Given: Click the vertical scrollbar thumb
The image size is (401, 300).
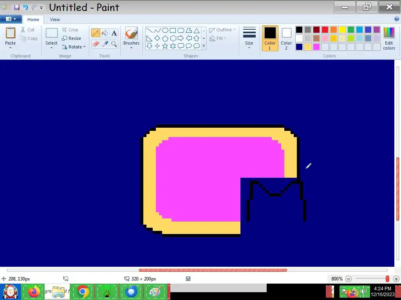Looking at the screenshot, I should 398,189.
